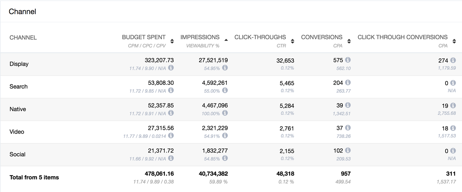Open info icon beside Search conversions 204
The width and height of the screenshot is (462, 192).
(x=348, y=83)
